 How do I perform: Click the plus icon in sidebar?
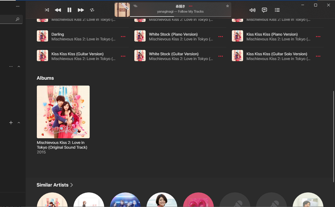[11, 123]
